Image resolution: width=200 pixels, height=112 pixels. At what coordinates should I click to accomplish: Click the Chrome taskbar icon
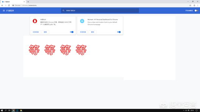pyautogui.click(x=13, y=110)
